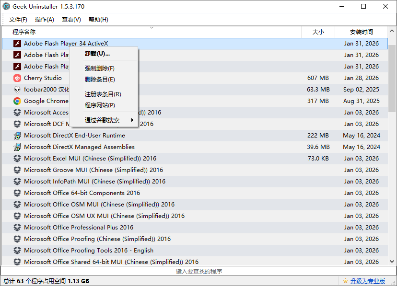
Task: Select the Microsoft DirectX End-User Runtime icon
Action: point(16,135)
